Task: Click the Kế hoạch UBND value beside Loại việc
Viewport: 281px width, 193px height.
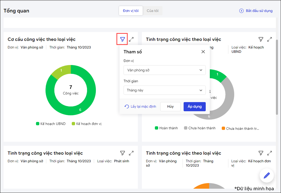Action: 248,50
